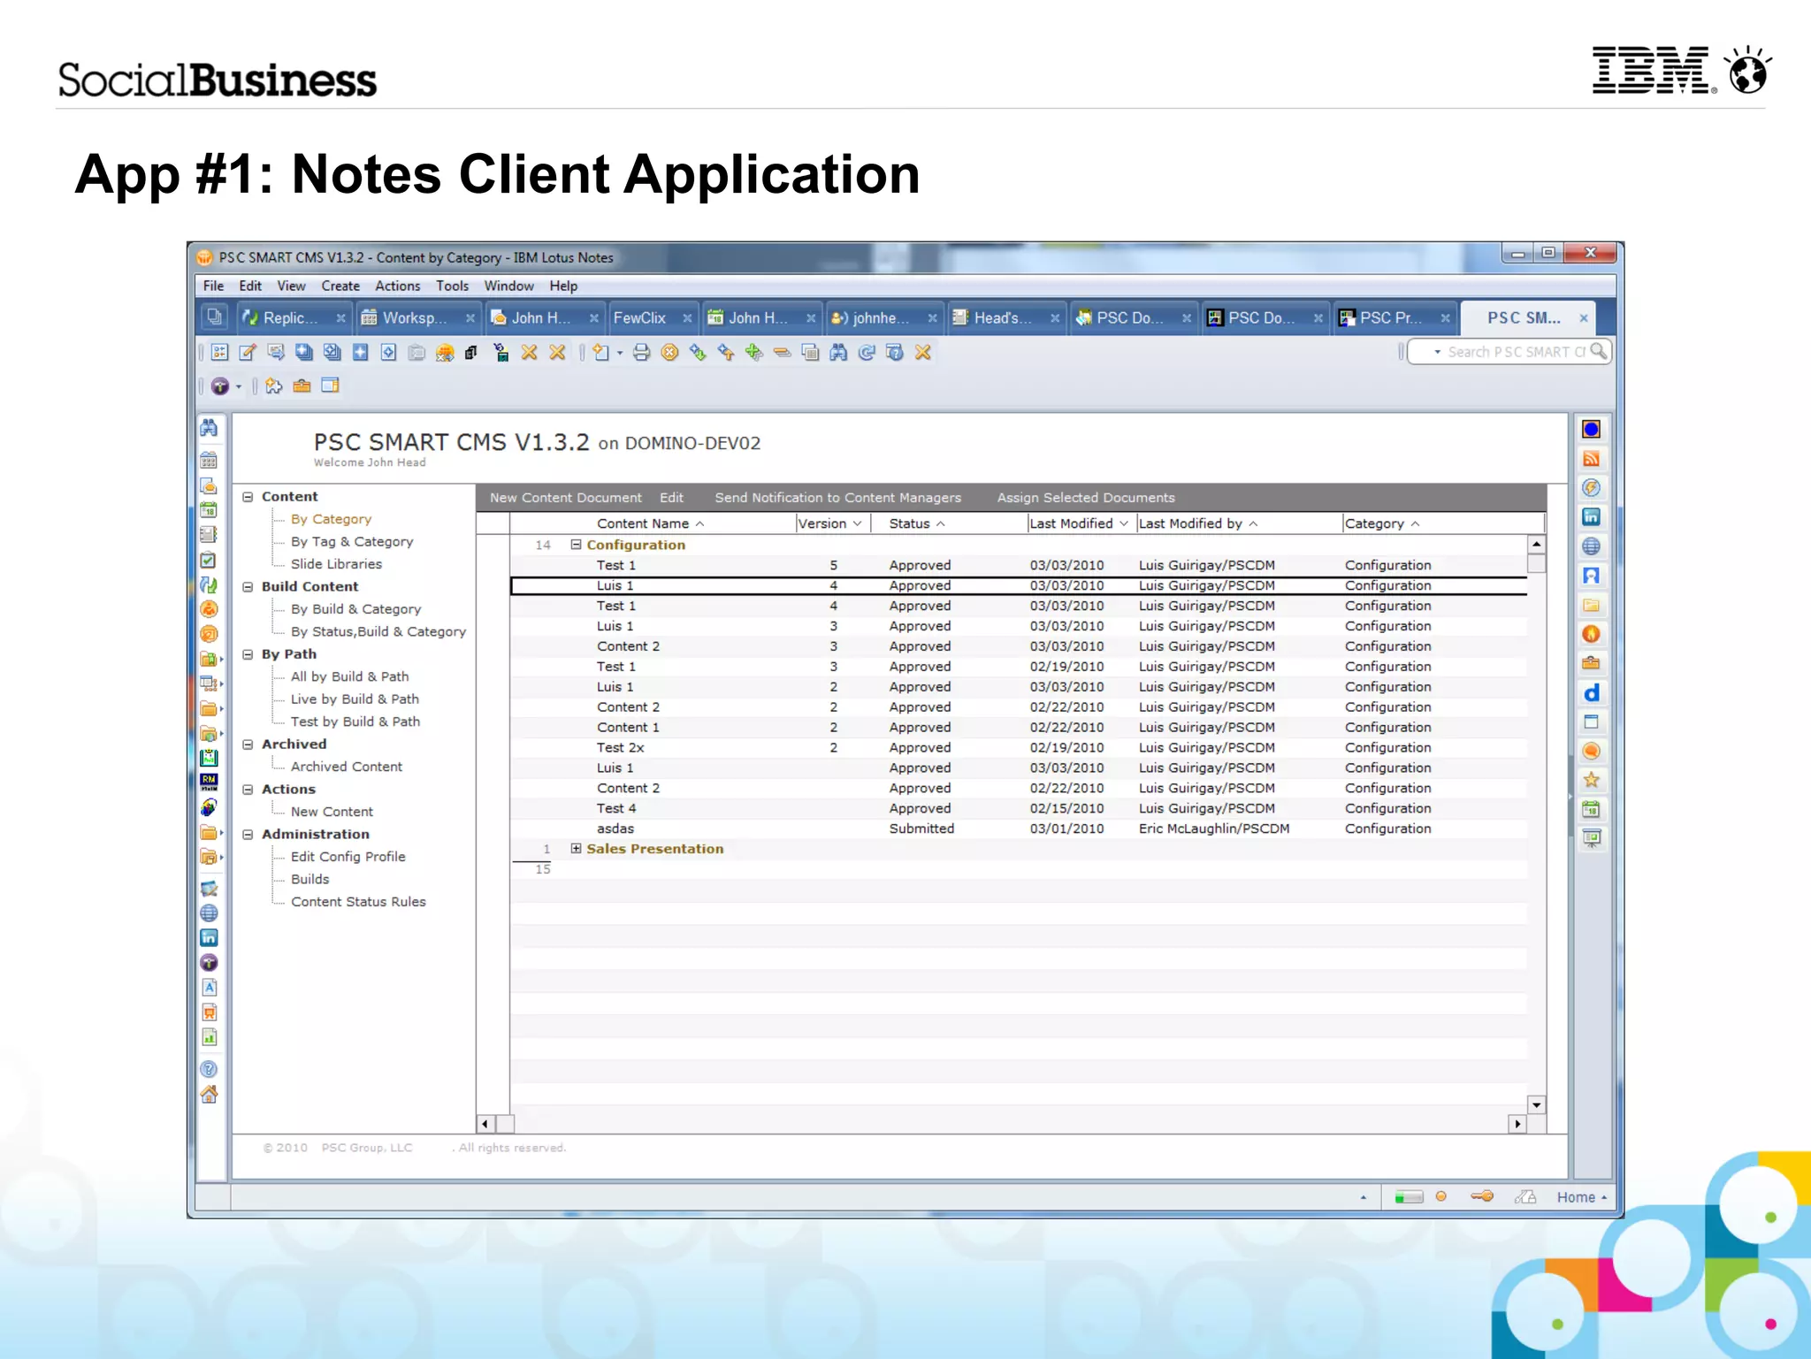Click the horizontal scrollbar right arrow
Screen dimensions: 1811x1359
click(x=1517, y=1124)
